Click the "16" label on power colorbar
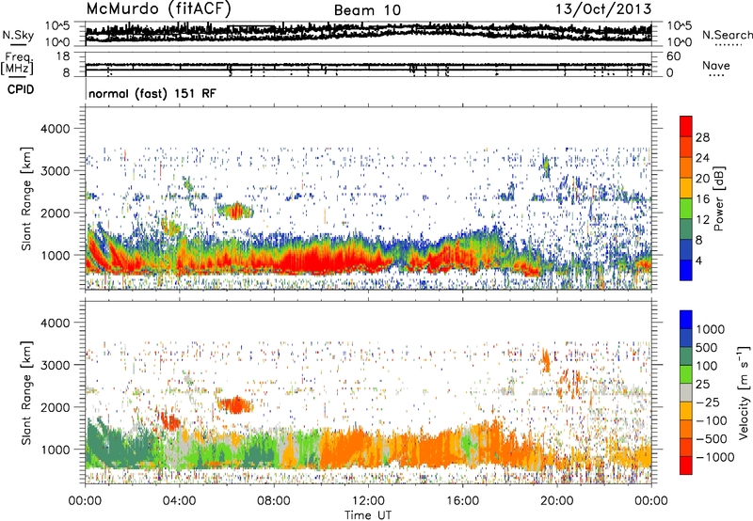Screen dimensions: 753x521 [702, 199]
